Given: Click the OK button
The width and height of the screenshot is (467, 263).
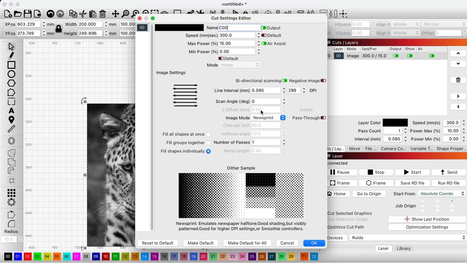Looking at the screenshot, I should 314,243.
